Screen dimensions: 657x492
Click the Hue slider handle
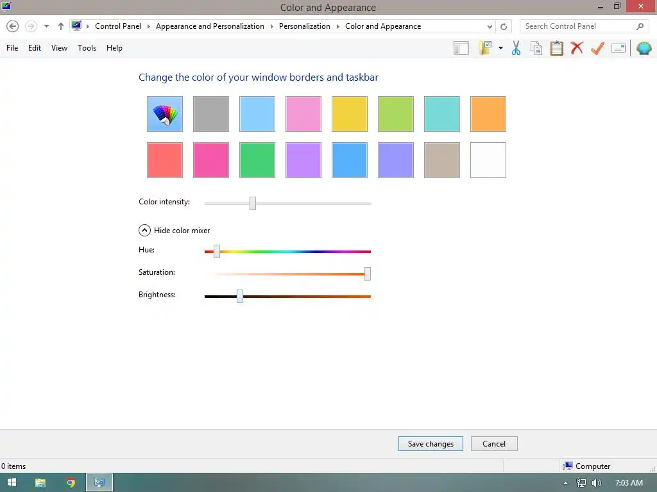[217, 251]
